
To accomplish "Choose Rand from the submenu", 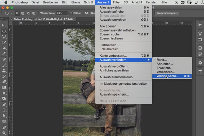I will click(172, 60).
